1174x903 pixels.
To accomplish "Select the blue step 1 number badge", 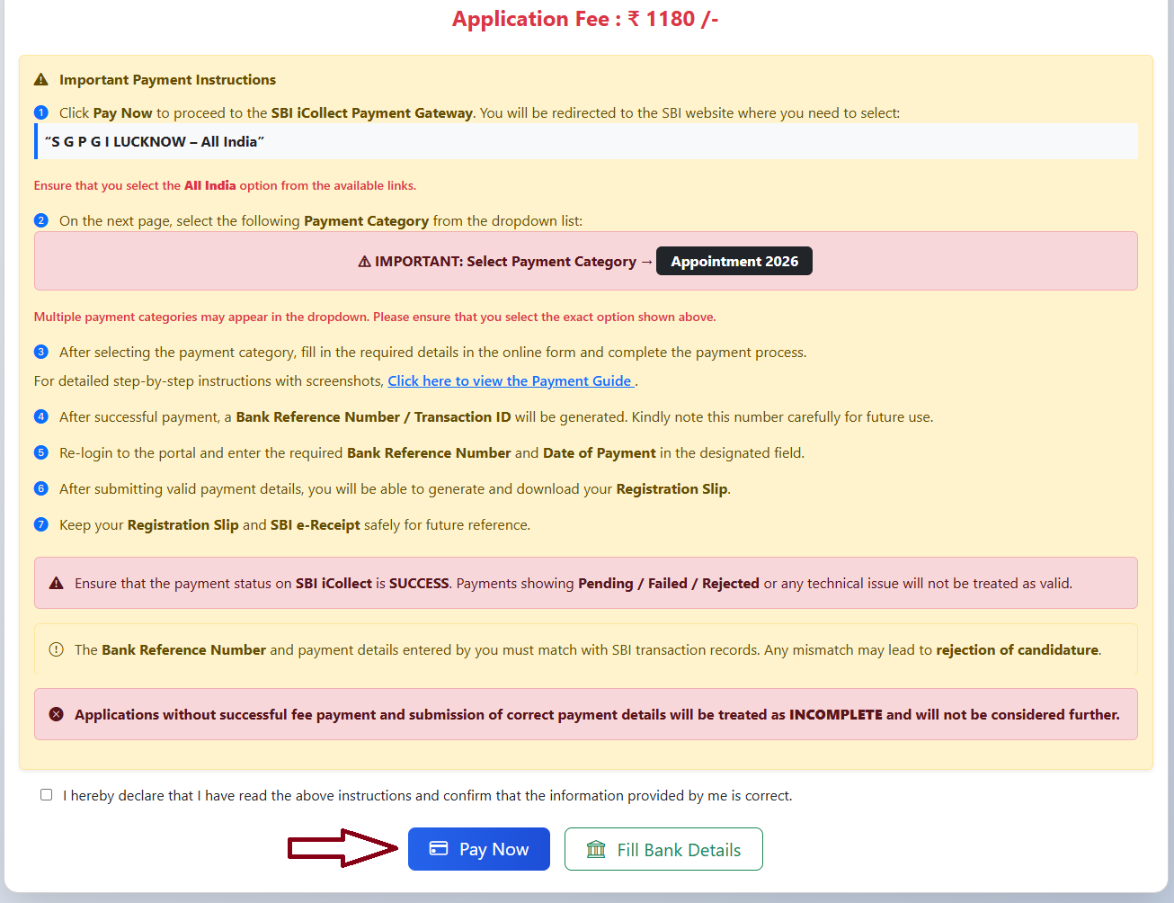I will (x=40, y=112).
